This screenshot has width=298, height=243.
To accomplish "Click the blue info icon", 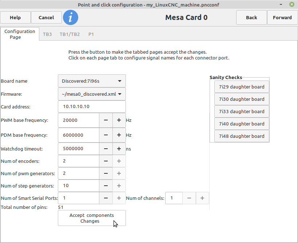I will click(71, 18).
